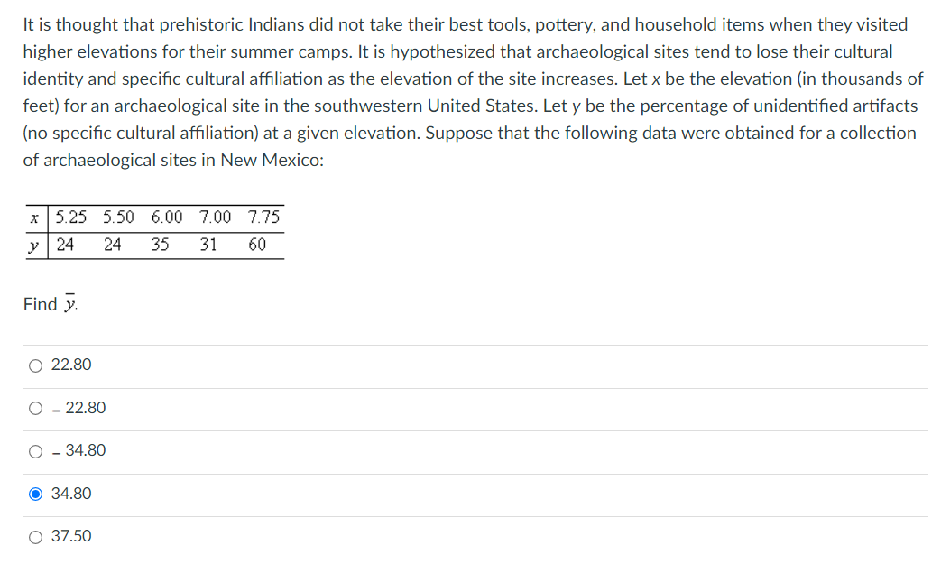941x564 pixels.
Task: Select the -34.80 answer choice
Action: pos(34,450)
